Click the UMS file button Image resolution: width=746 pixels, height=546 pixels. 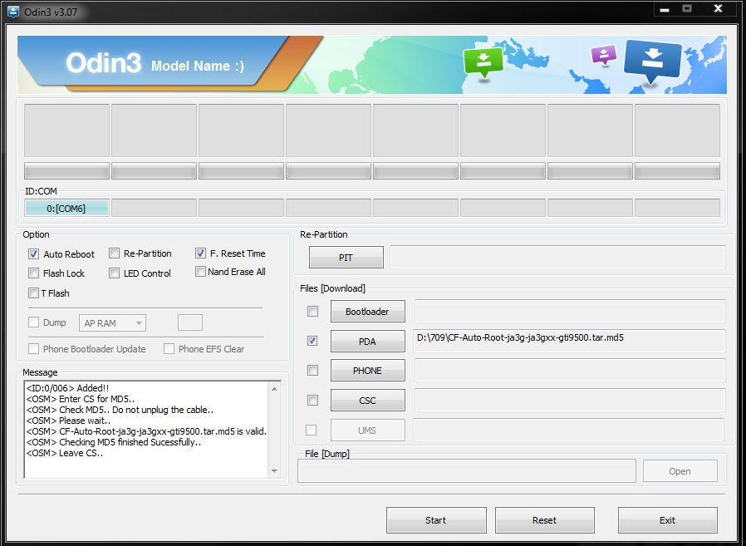368,430
